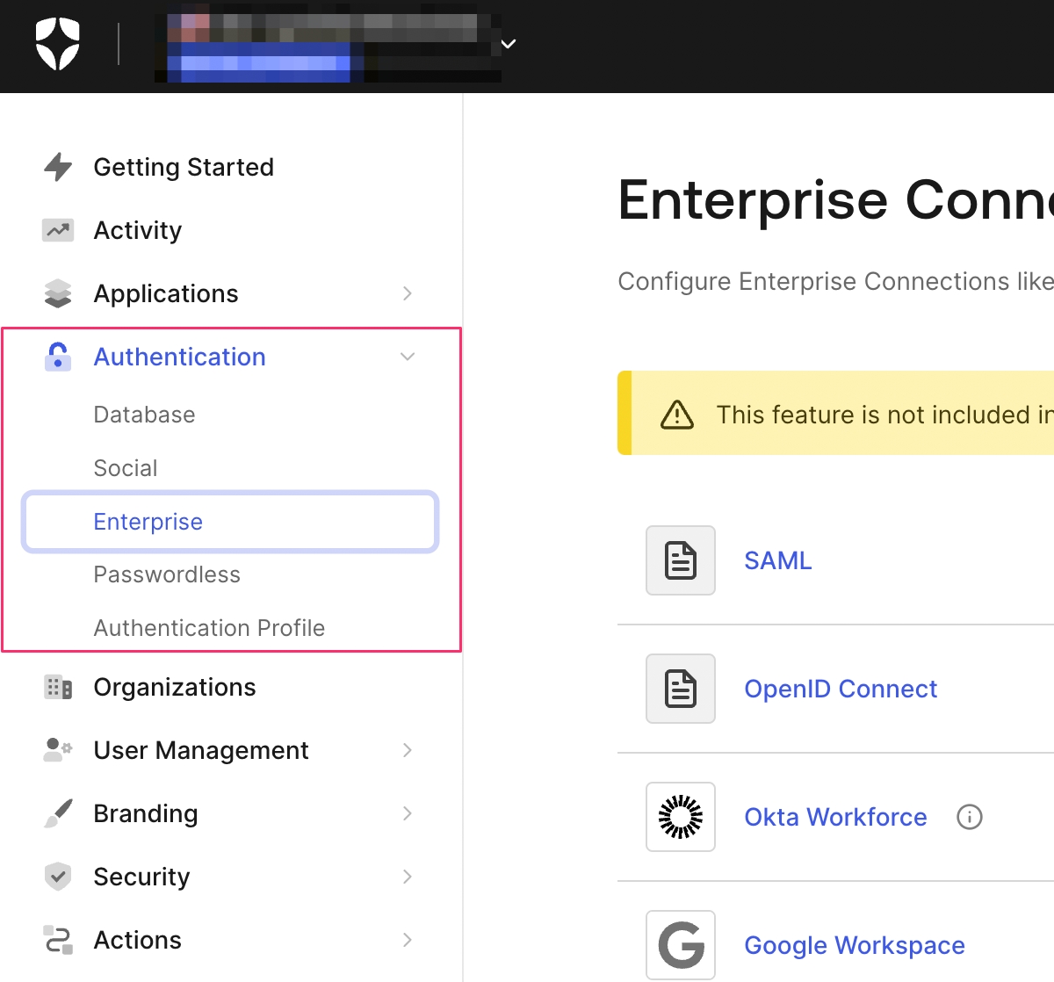Click the Google Workspace connection link

pyautogui.click(x=854, y=945)
